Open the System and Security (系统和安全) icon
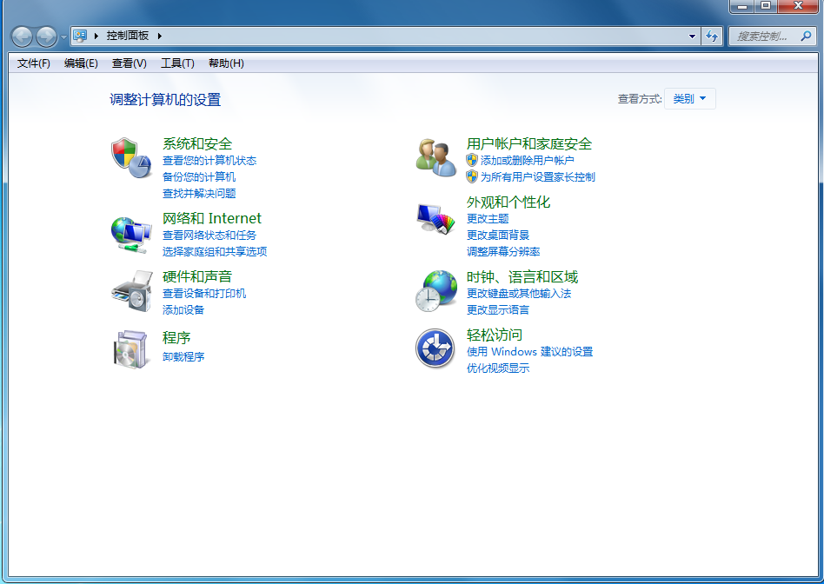 130,156
